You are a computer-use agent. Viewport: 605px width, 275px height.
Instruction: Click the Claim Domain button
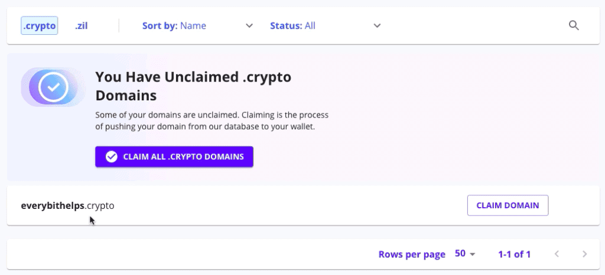point(508,205)
